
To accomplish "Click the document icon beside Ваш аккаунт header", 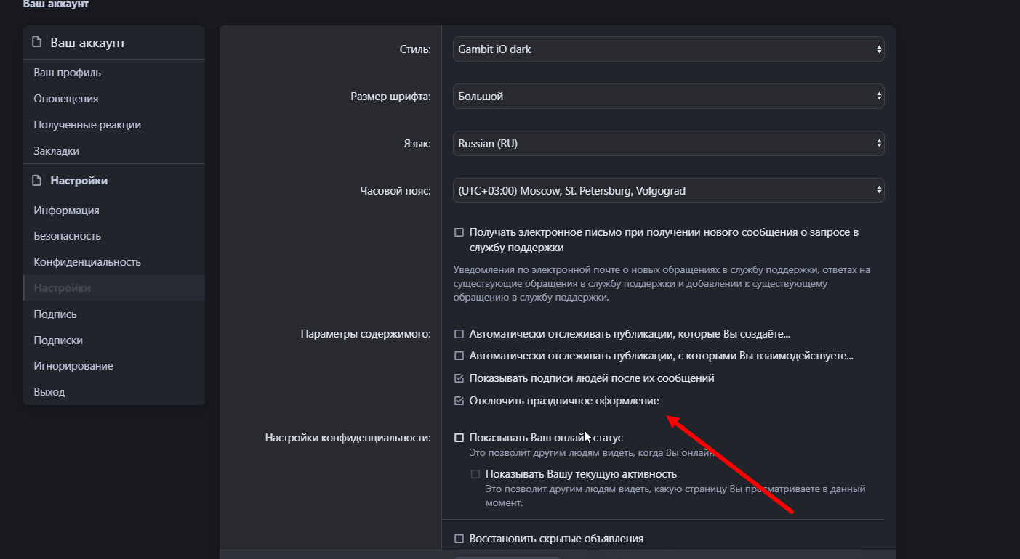I will point(37,43).
